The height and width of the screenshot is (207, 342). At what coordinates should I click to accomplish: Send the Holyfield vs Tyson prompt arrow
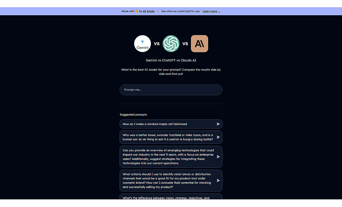[x=218, y=137]
